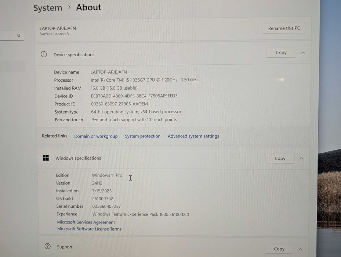Collapse the Device specifications section chevron

click(x=303, y=53)
